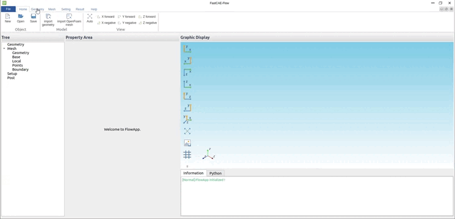455x219 pixels.
Task: Select first XY plane view icon in graphic display
Action: (187, 49)
